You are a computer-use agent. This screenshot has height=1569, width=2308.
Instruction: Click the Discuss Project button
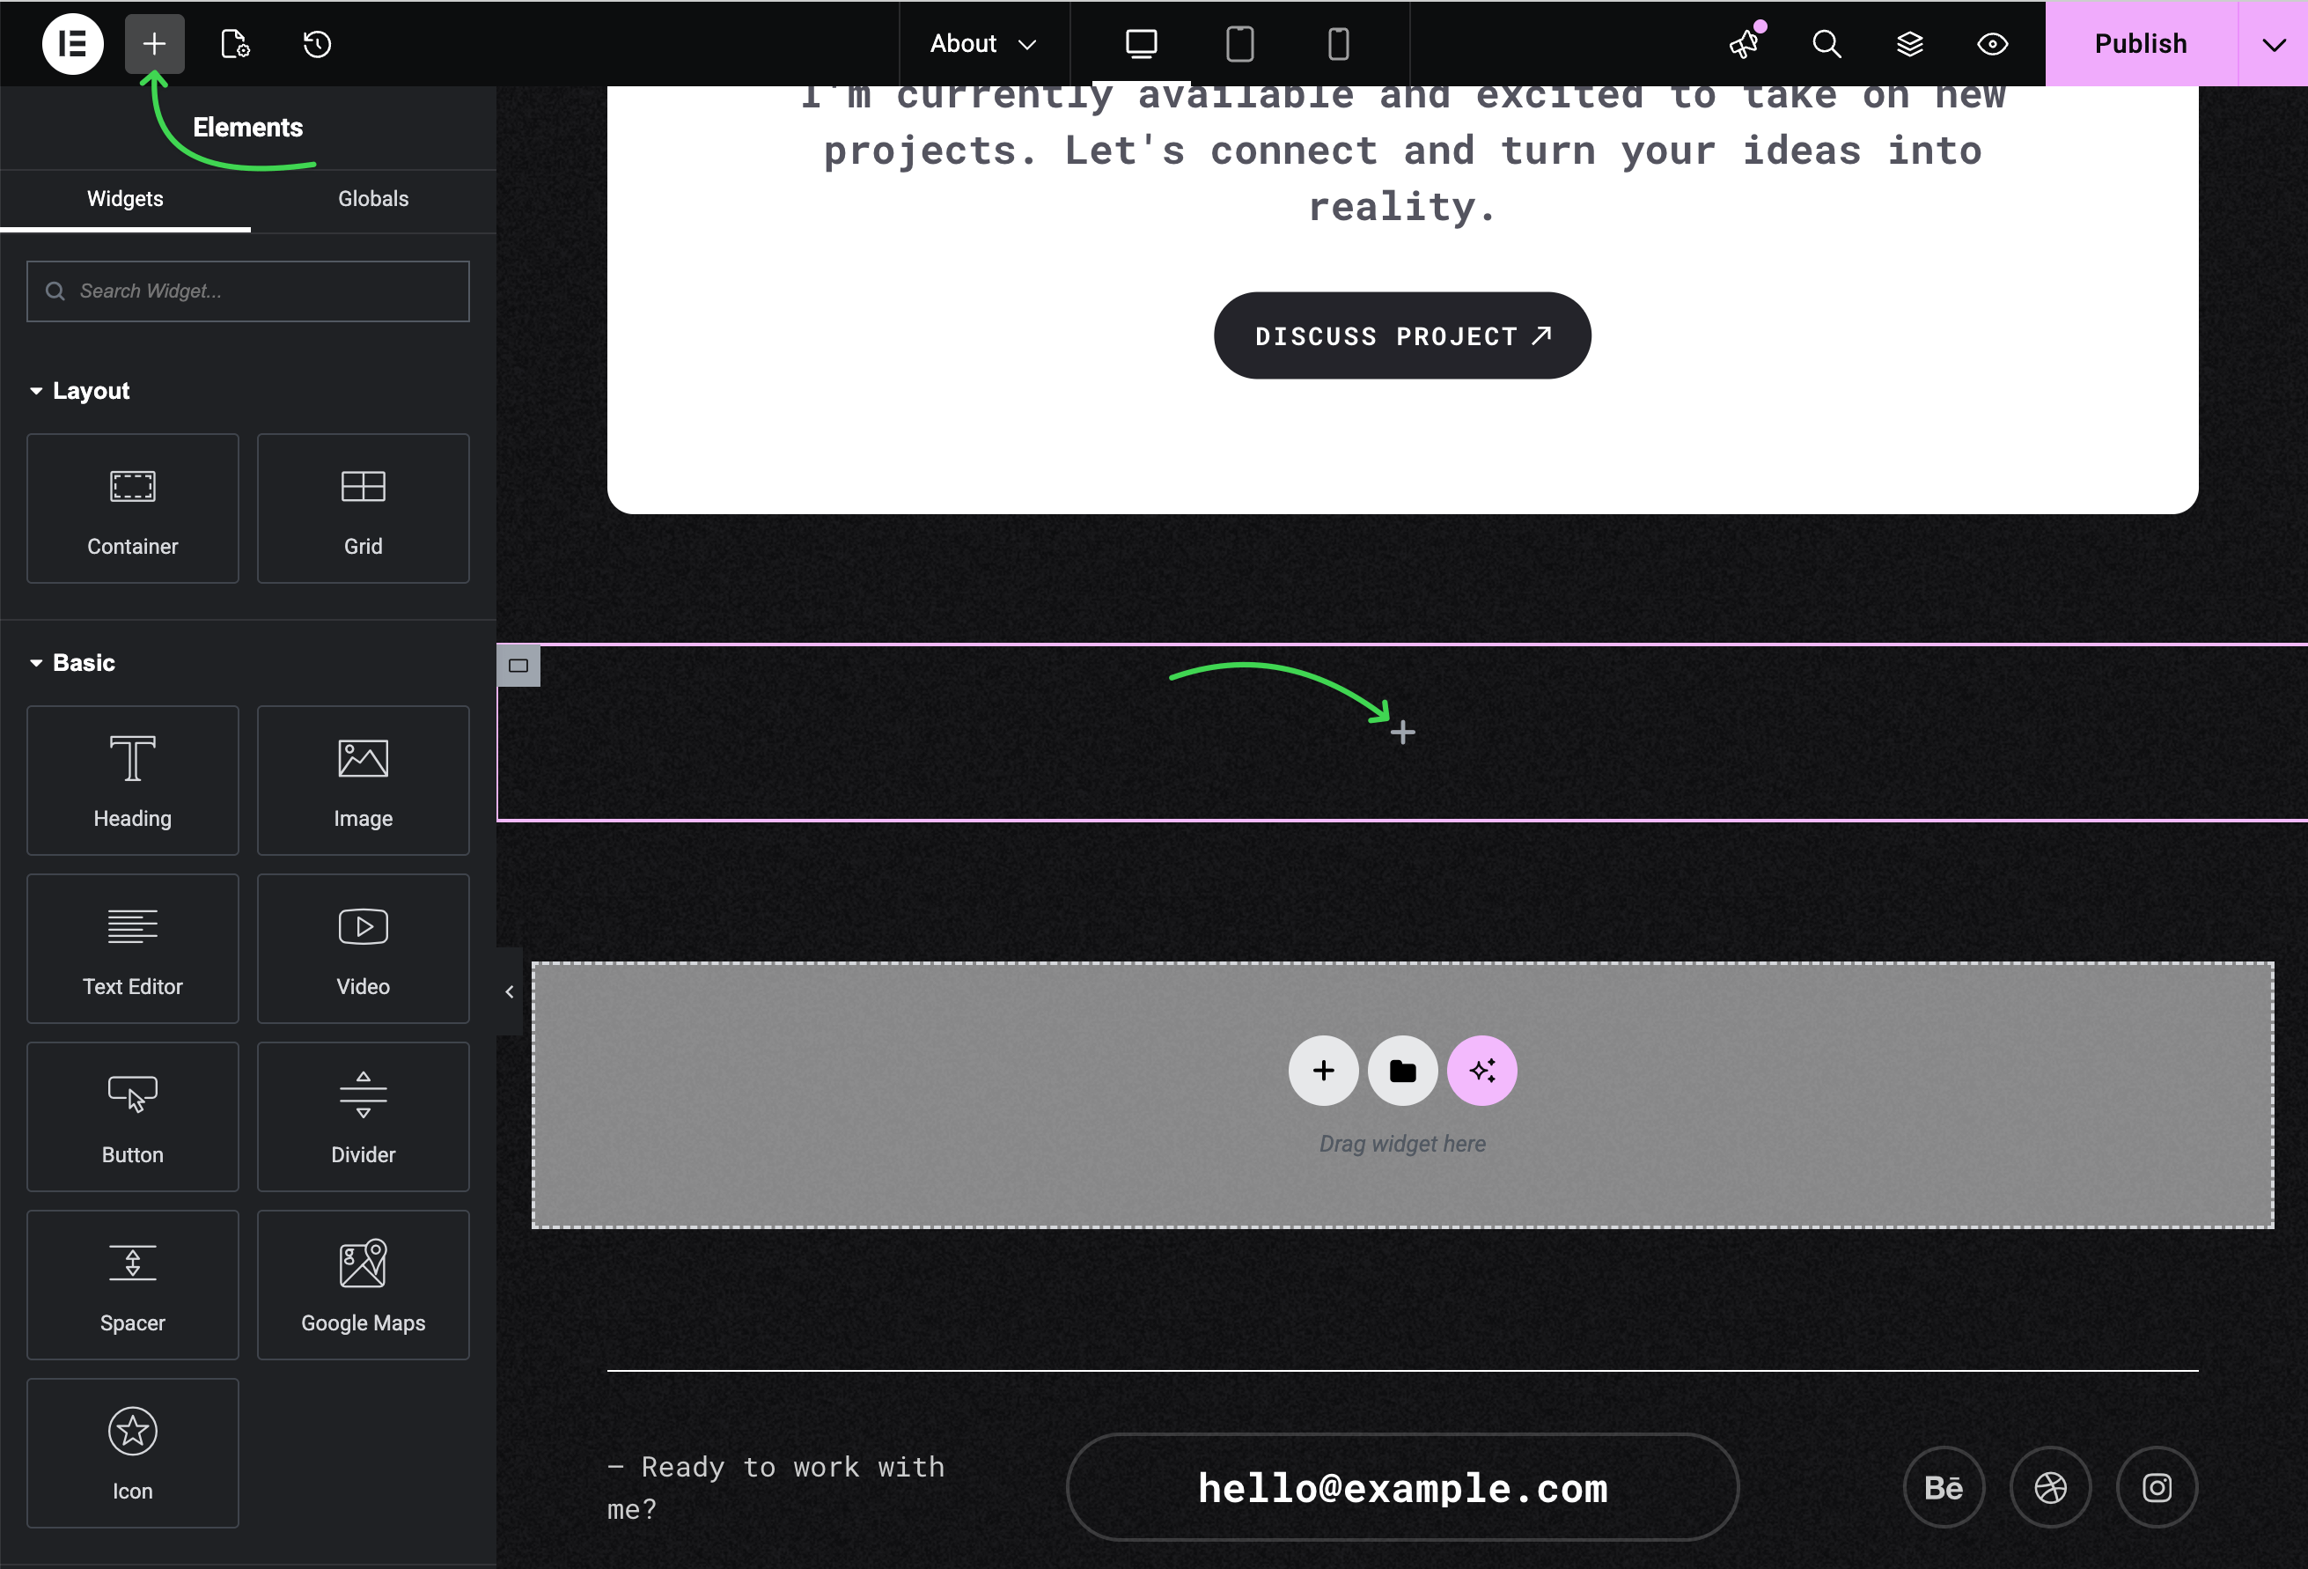1401,335
